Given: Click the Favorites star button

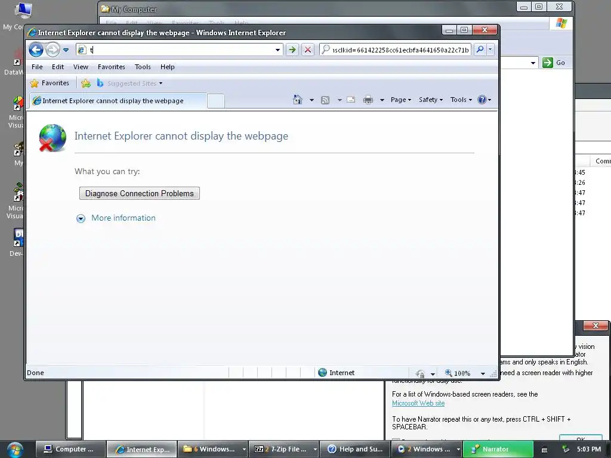Looking at the screenshot, I should (x=50, y=83).
